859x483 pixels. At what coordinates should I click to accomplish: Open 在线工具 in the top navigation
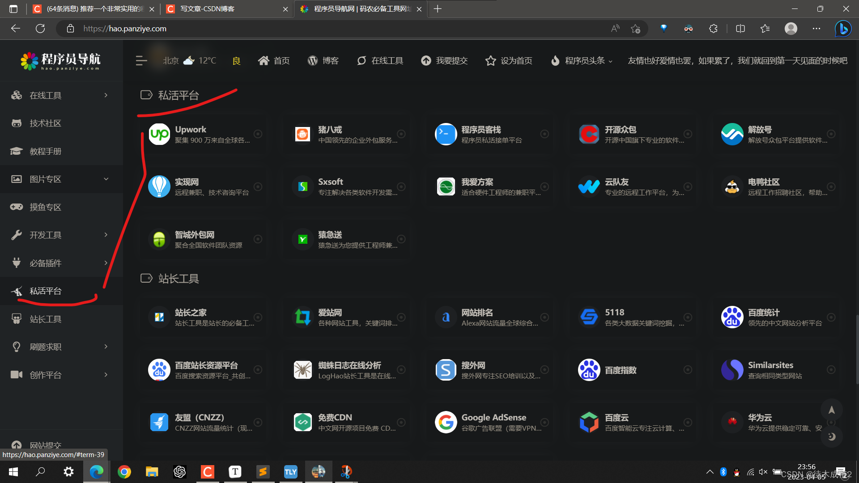click(x=380, y=61)
